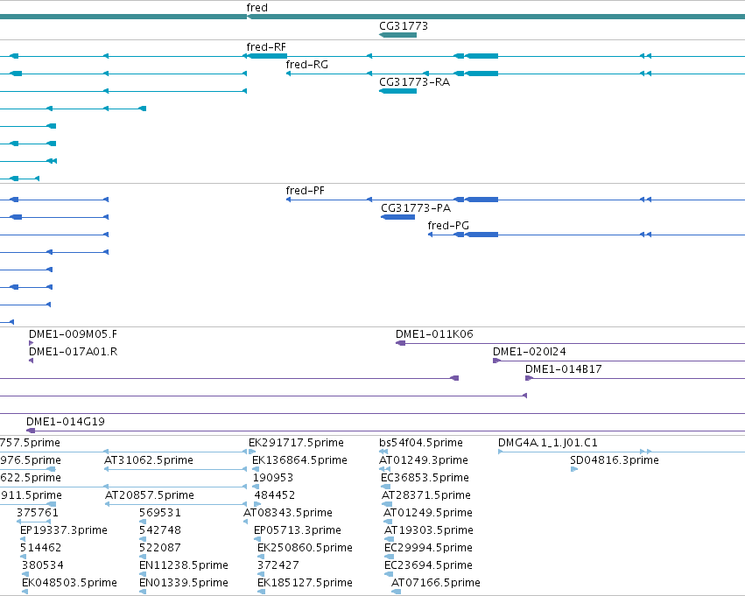
Task: Select the CG31773 gene label
Action: click(x=404, y=25)
